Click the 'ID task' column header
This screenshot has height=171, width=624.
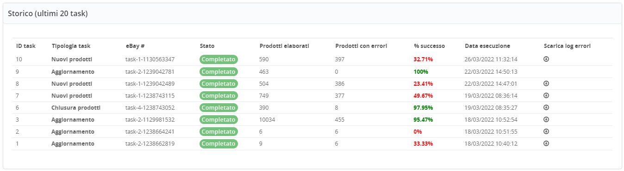(26, 46)
